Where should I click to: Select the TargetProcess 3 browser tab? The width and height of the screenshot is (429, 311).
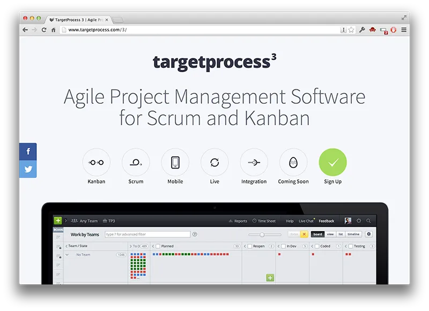coord(79,20)
